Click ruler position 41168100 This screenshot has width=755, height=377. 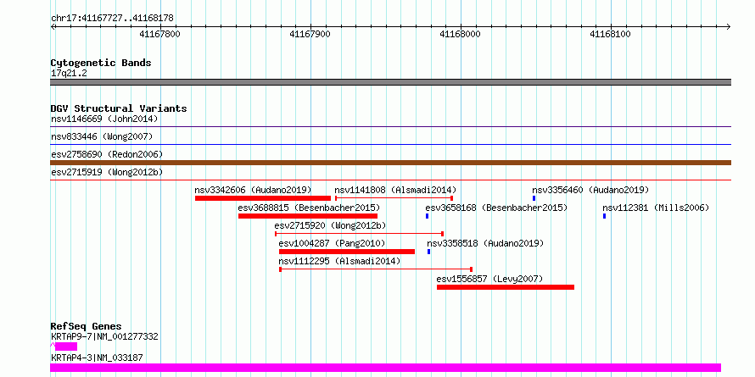611,34
